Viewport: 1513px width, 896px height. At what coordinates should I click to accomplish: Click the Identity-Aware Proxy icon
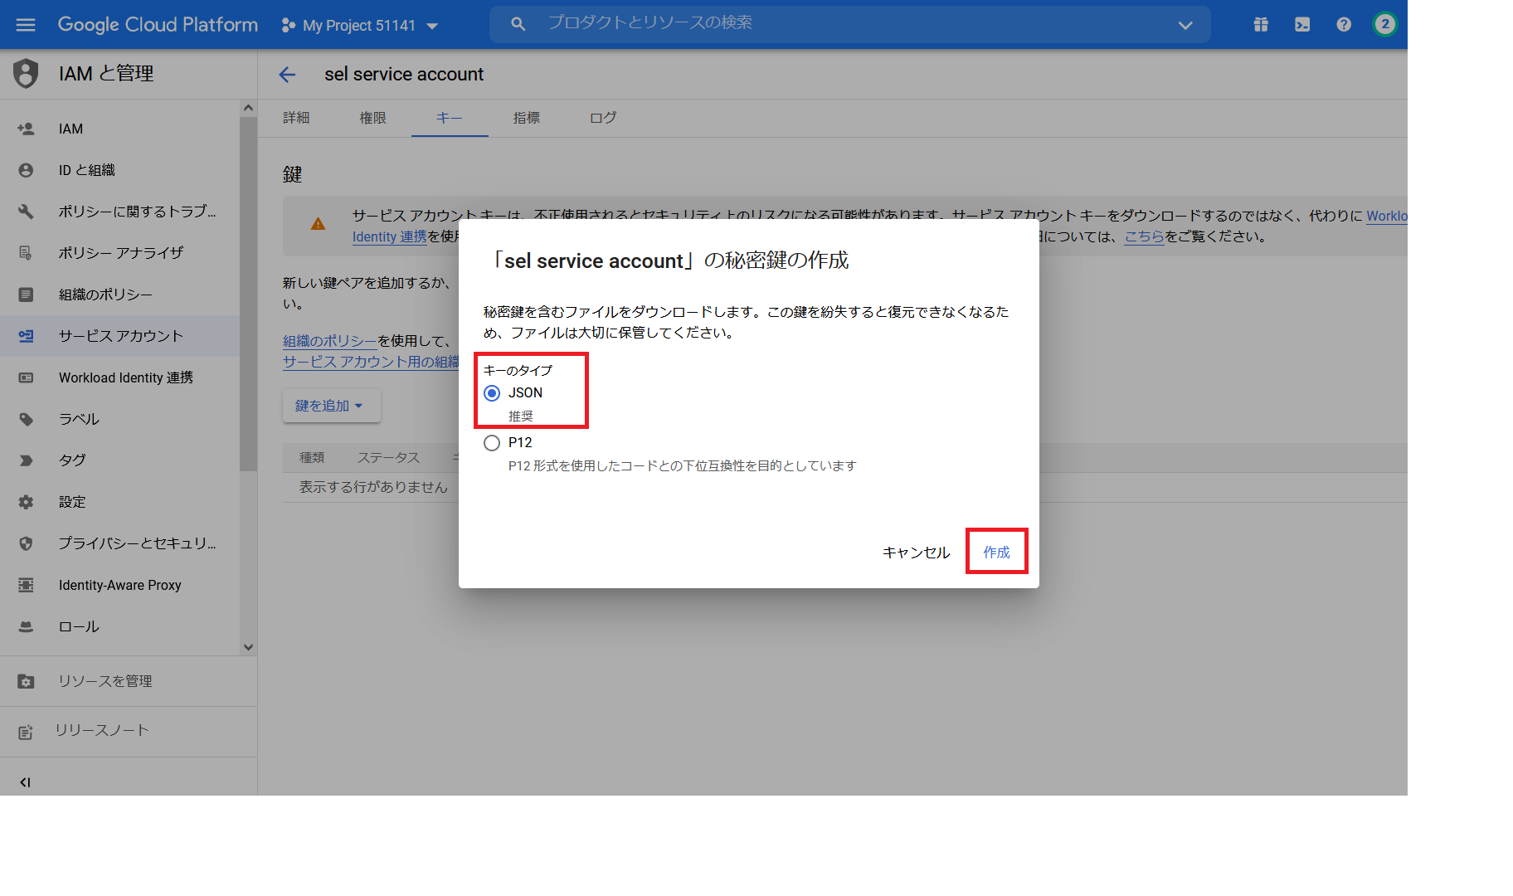(26, 585)
